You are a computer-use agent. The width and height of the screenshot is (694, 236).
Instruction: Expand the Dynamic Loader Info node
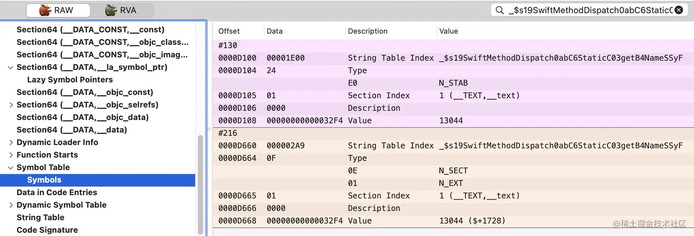(11, 142)
